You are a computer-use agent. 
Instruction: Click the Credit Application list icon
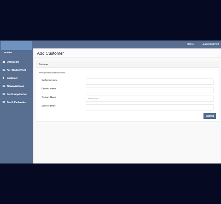tap(4, 94)
